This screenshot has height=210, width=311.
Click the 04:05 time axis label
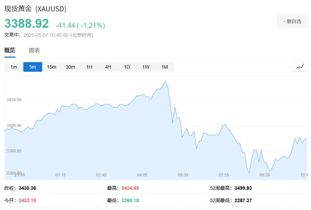pos(142,175)
